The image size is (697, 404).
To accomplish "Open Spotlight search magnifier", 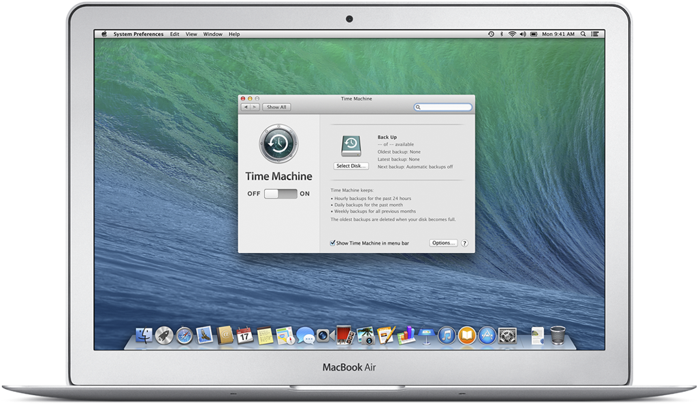I will click(x=583, y=34).
